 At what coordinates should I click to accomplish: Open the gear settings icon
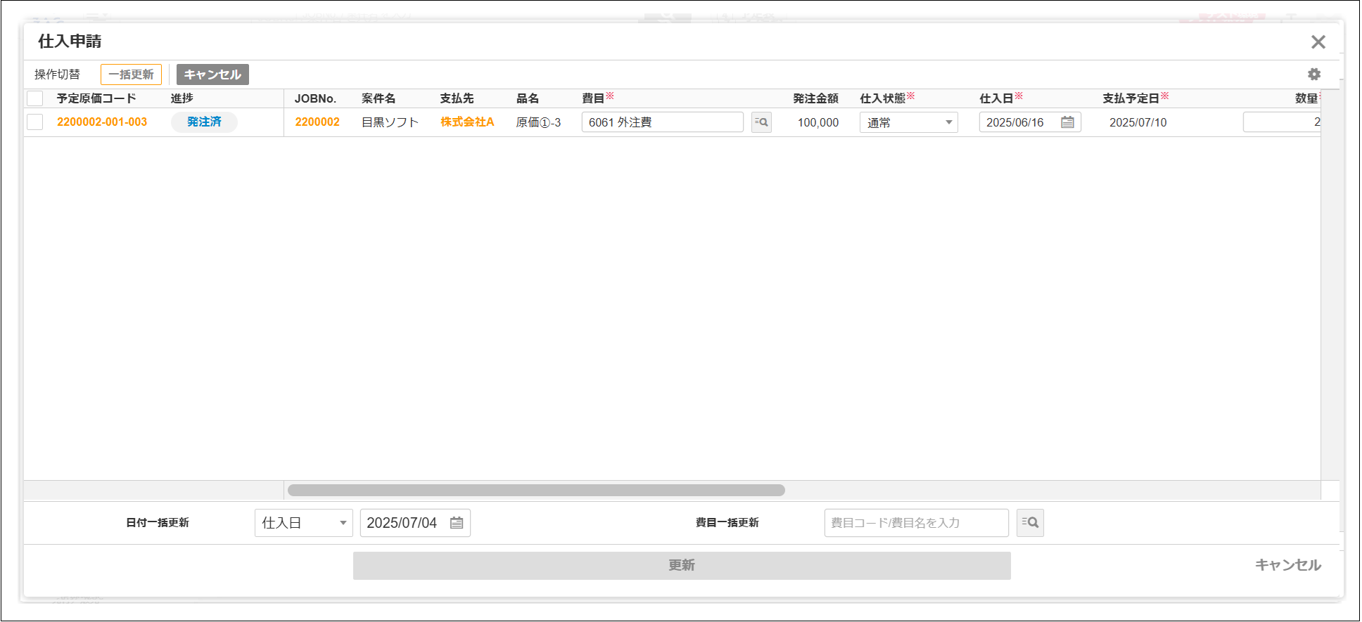coord(1313,74)
